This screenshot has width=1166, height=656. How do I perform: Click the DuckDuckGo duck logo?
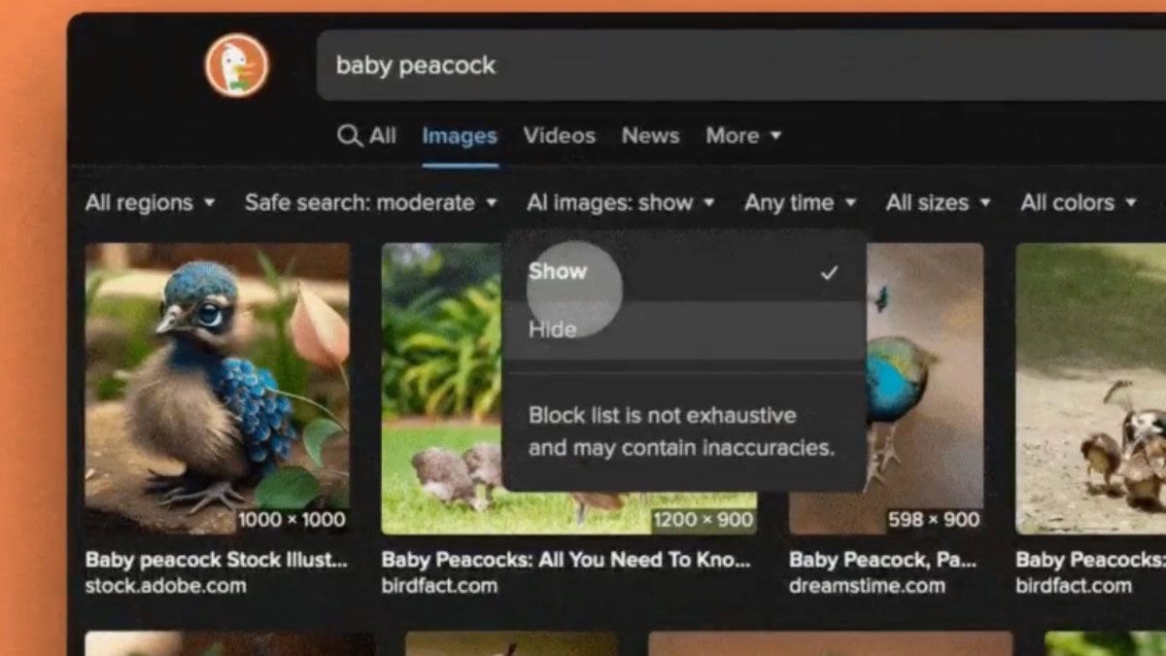(236, 65)
